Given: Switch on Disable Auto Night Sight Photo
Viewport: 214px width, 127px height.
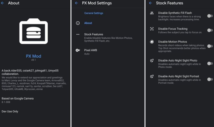Looking at the screenshot, I should pyautogui.click(x=210, y=63).
